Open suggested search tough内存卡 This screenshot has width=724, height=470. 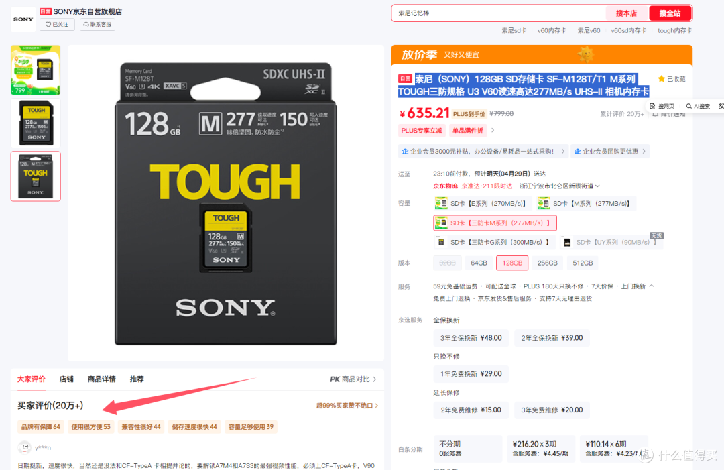coord(674,30)
